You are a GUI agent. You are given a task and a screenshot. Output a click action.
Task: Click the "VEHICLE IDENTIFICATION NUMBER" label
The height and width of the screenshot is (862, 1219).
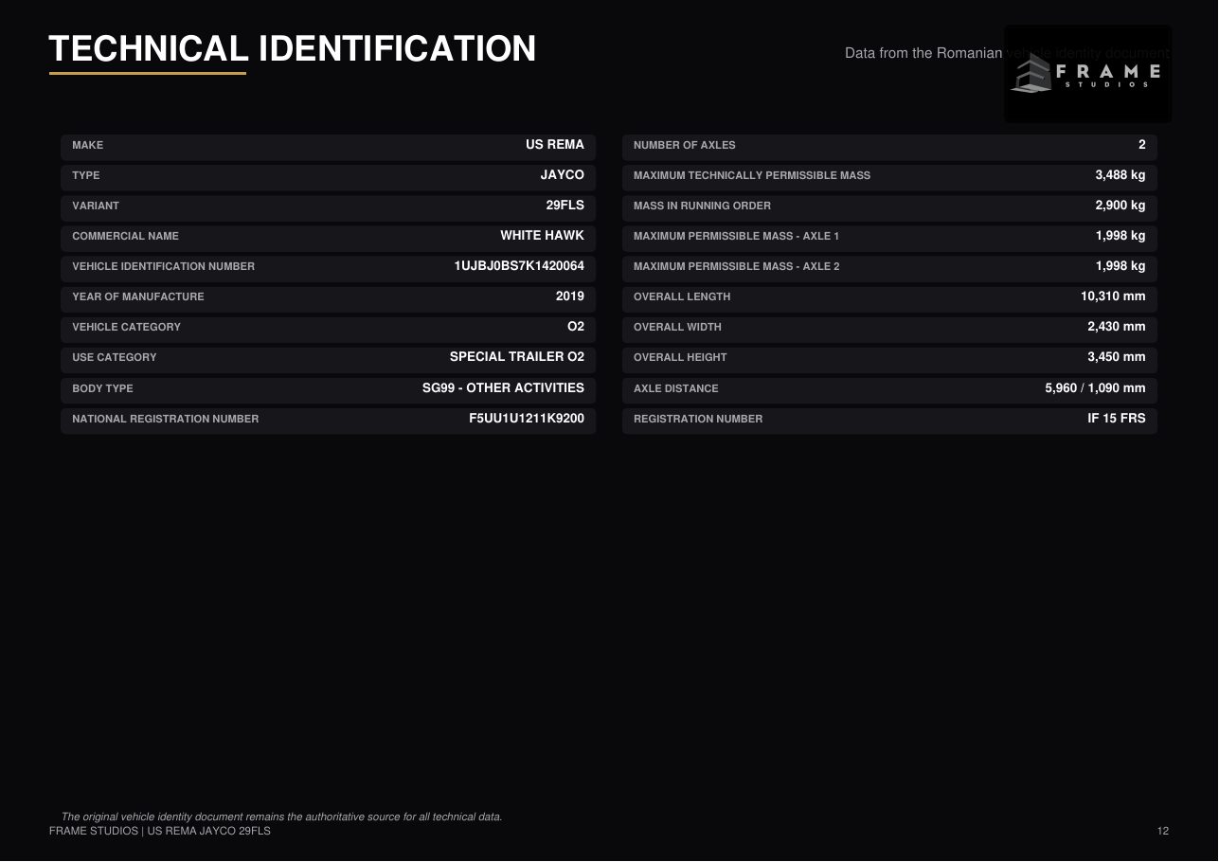(164, 266)
